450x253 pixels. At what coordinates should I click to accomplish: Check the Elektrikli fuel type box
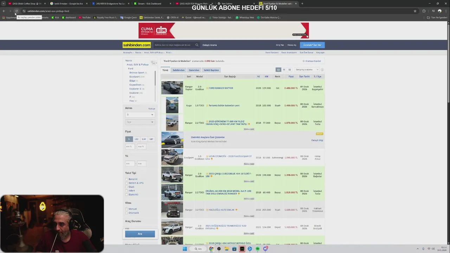(x=127, y=195)
